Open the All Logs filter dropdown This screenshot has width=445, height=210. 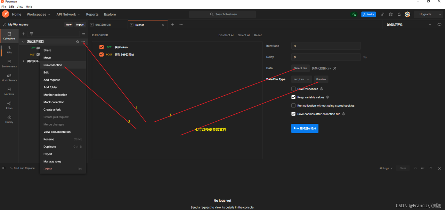point(386,168)
